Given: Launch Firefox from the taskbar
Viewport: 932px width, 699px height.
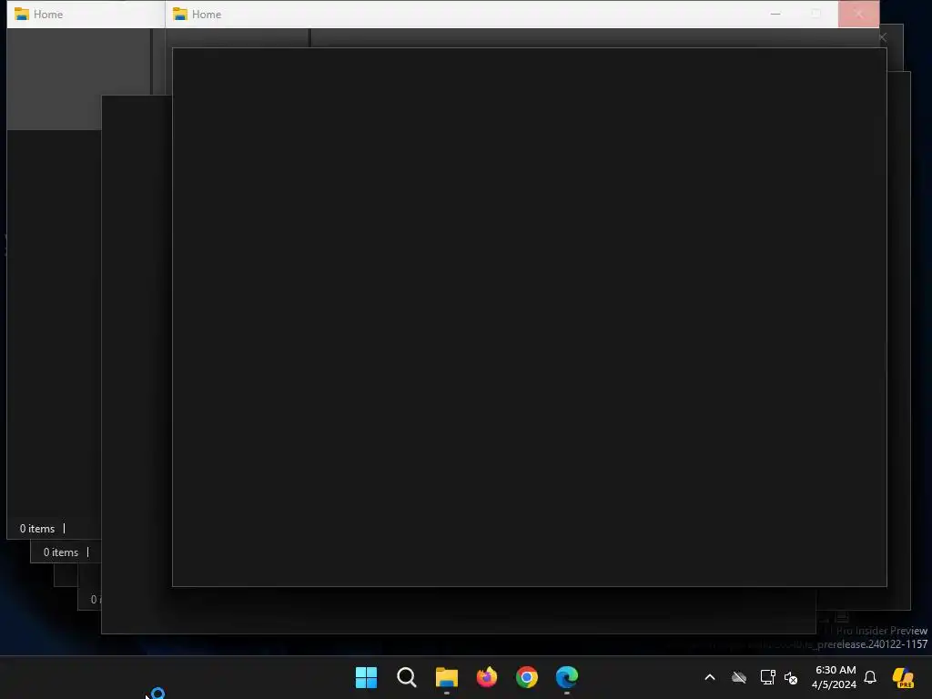Looking at the screenshot, I should point(487,677).
